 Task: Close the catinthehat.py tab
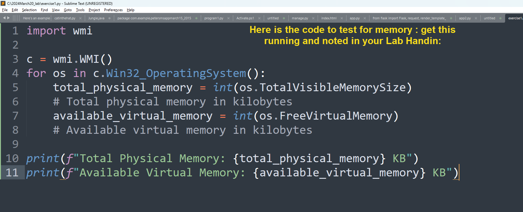pos(80,18)
